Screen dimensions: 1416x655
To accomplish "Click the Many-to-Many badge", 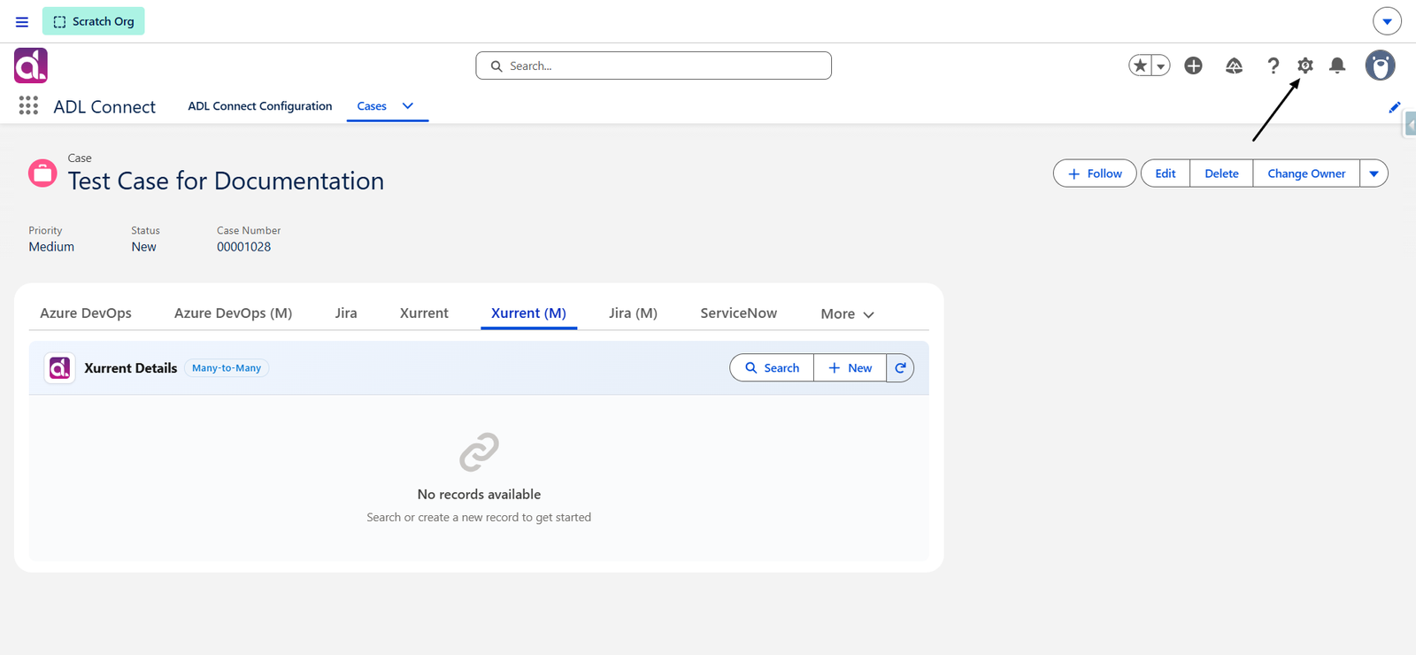I will (x=227, y=368).
